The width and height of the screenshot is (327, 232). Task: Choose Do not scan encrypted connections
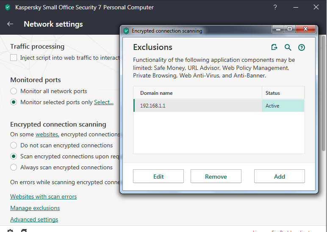(x=14, y=145)
